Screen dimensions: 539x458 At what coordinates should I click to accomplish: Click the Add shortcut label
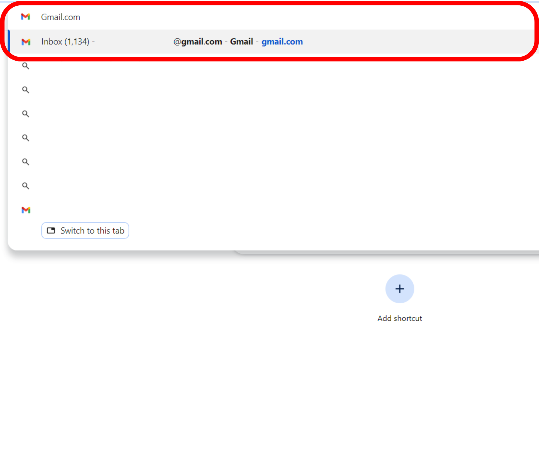coord(399,319)
